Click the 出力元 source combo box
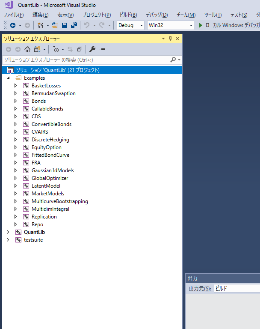Viewport: 260px width, 329px height. [237, 288]
